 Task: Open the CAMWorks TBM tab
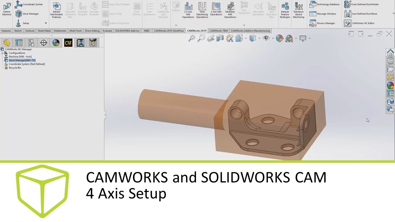point(218,31)
